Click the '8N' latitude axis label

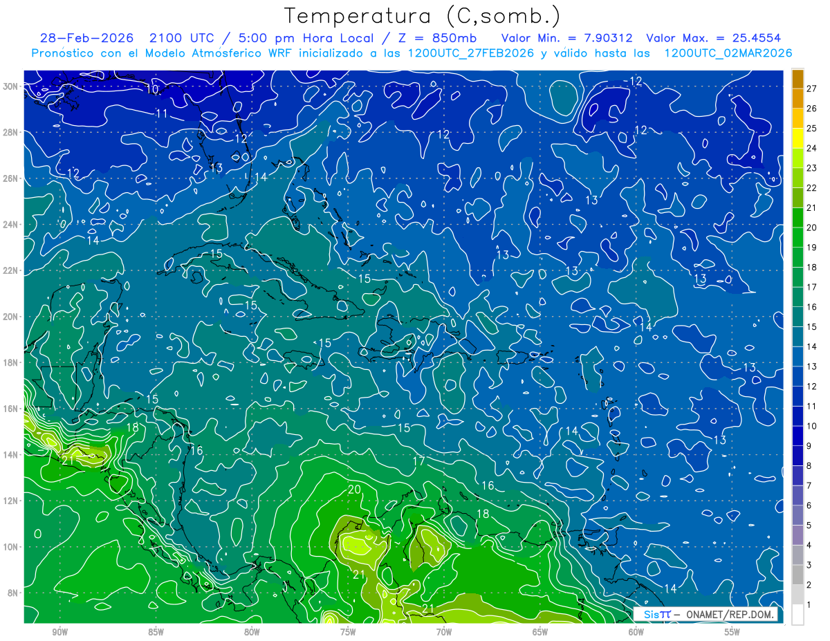14,593
